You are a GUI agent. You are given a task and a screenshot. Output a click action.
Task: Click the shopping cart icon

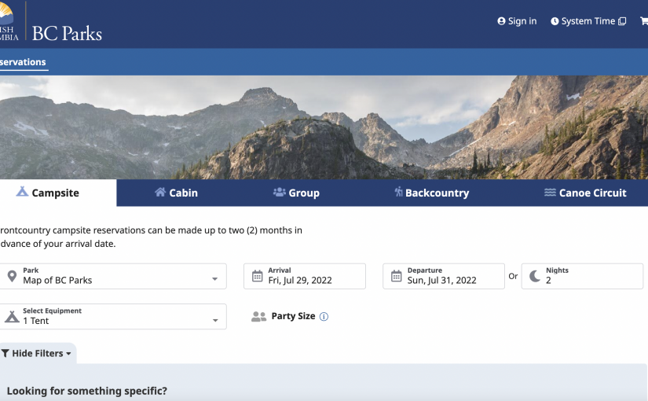click(x=644, y=21)
